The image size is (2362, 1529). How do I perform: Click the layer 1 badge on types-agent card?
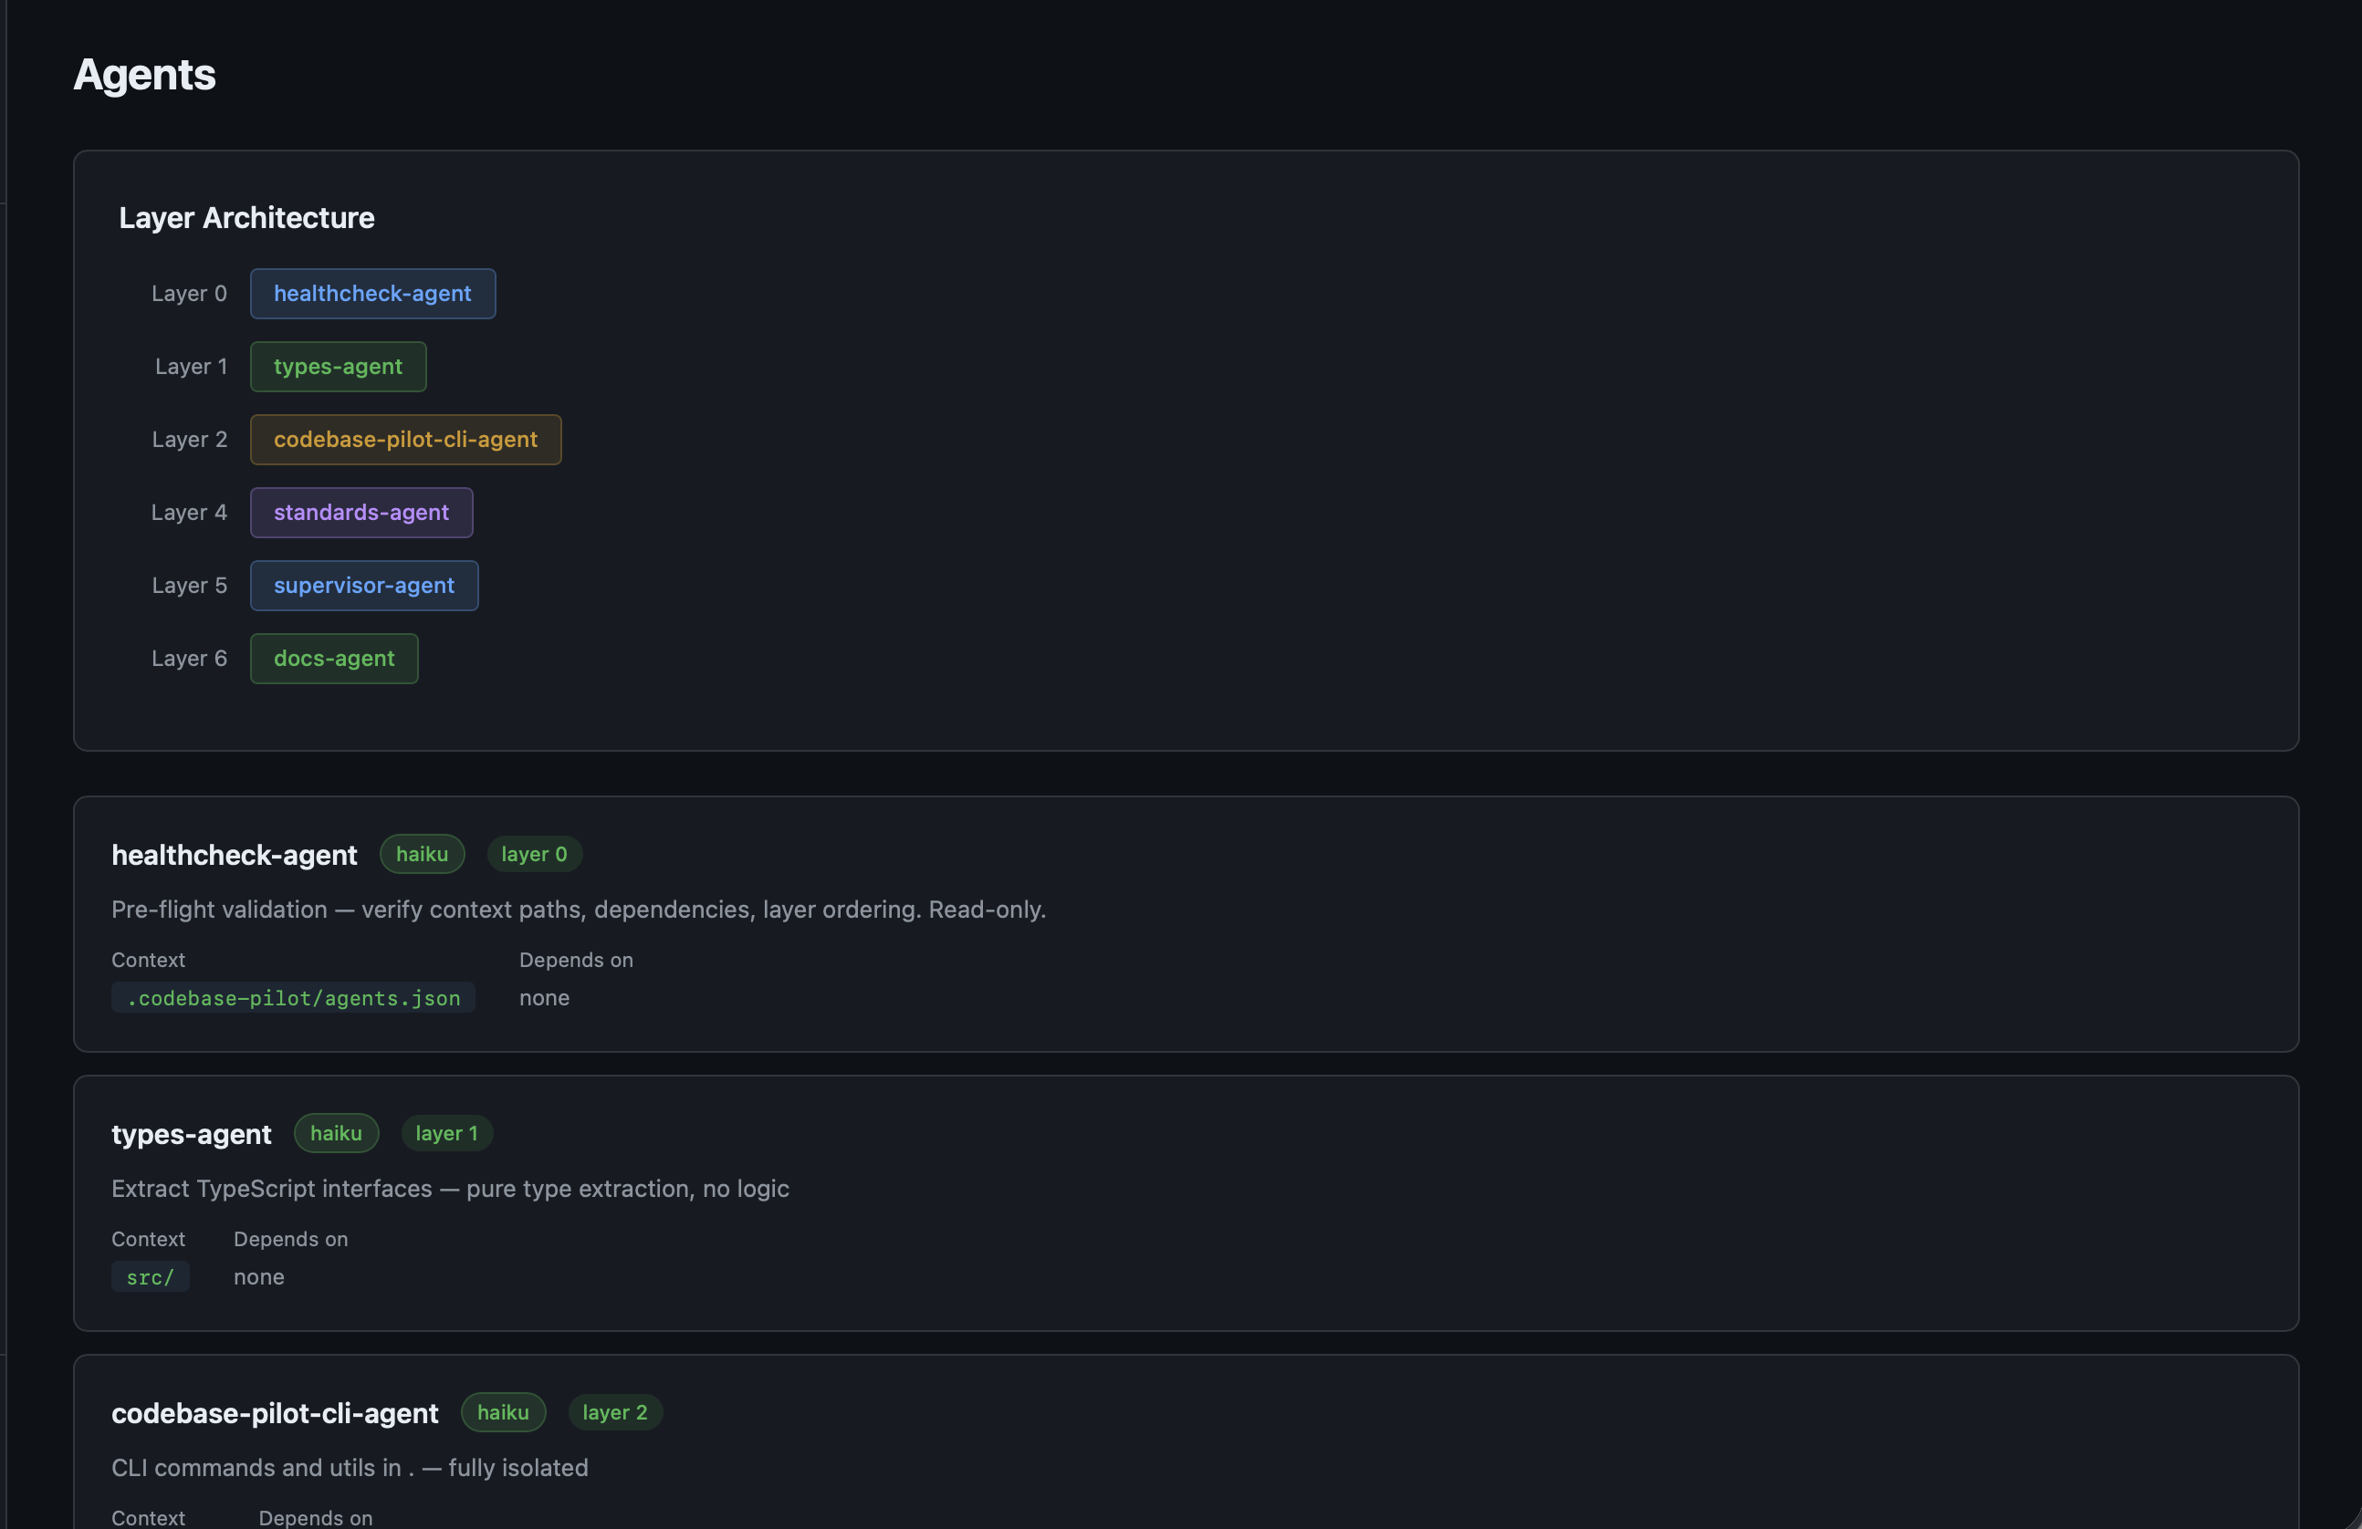click(x=446, y=1133)
